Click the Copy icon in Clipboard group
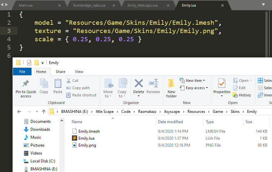The width and height of the screenshot is (272, 172). pos(44,83)
